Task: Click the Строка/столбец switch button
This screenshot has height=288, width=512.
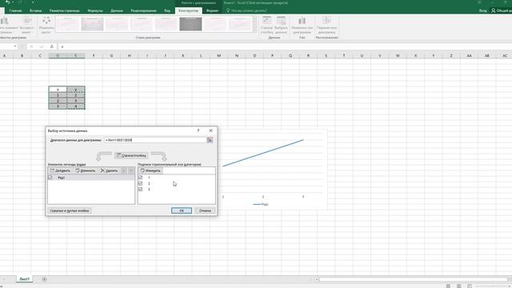Action: click(131, 155)
